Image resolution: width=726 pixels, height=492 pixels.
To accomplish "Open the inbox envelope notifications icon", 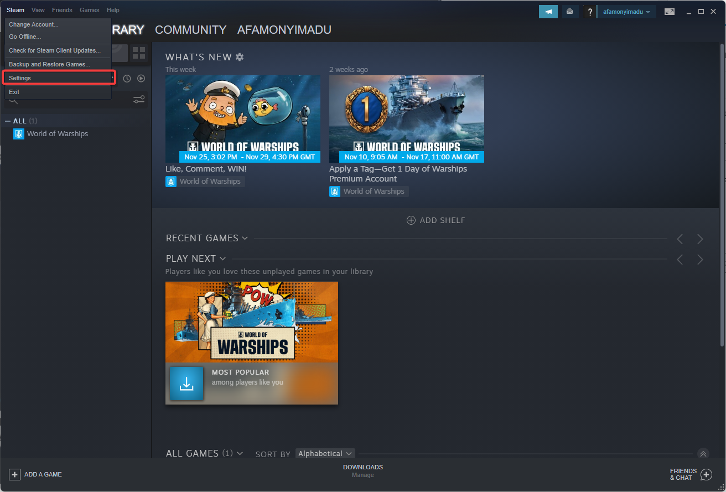I will (x=570, y=12).
